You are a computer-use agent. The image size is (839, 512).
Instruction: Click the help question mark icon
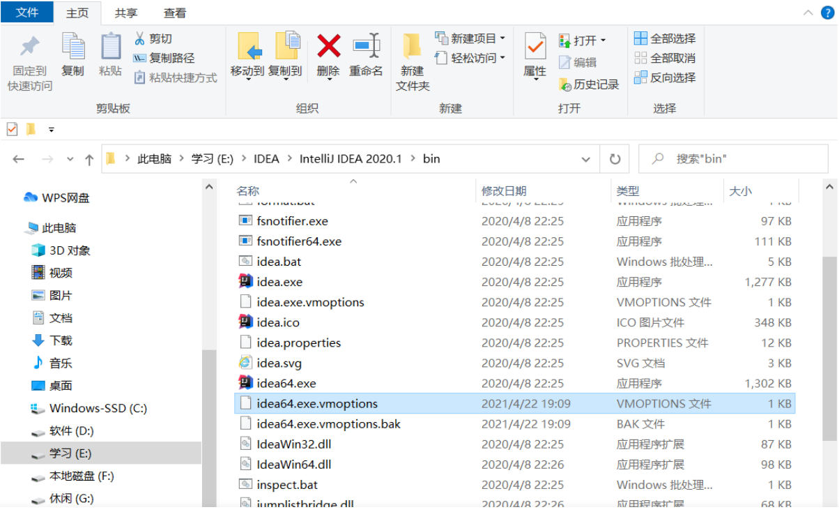point(826,13)
